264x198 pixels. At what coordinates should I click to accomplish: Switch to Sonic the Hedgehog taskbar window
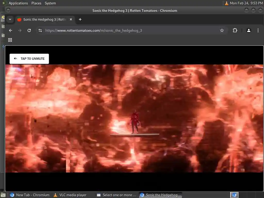point(160,195)
